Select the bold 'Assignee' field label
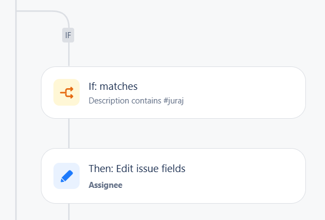The image size is (325, 220). (x=105, y=185)
